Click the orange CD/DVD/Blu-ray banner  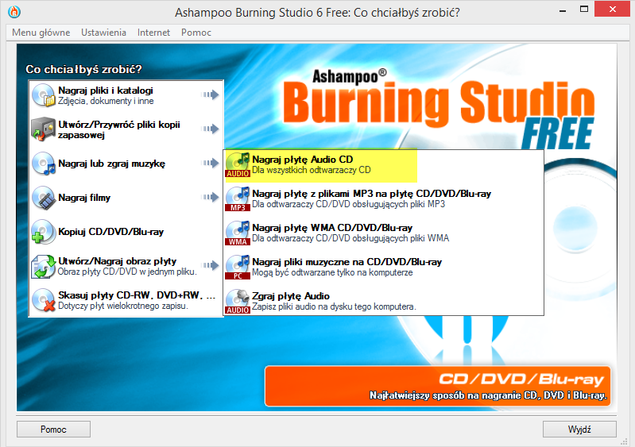click(x=437, y=386)
